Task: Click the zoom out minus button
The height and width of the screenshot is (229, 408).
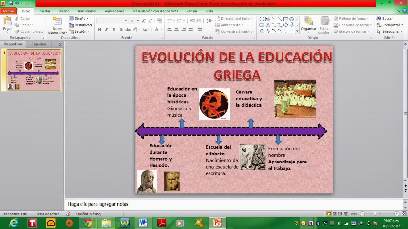Action: [362, 214]
